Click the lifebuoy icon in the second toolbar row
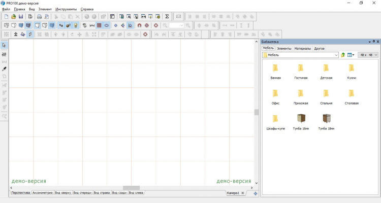The height and width of the screenshot is (203, 381). [x=156, y=25]
